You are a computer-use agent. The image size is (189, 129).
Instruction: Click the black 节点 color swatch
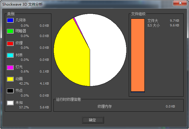click(10, 91)
